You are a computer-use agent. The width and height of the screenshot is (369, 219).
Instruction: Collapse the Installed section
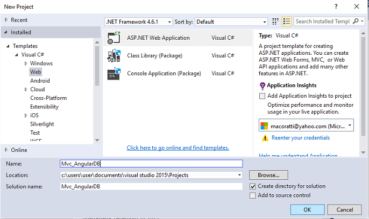[5, 32]
